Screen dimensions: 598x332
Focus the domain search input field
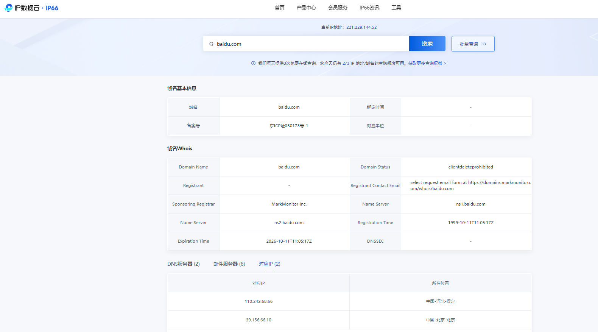(x=306, y=44)
